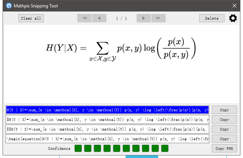Copy the plain LaTeX result in first row

coord(224,110)
